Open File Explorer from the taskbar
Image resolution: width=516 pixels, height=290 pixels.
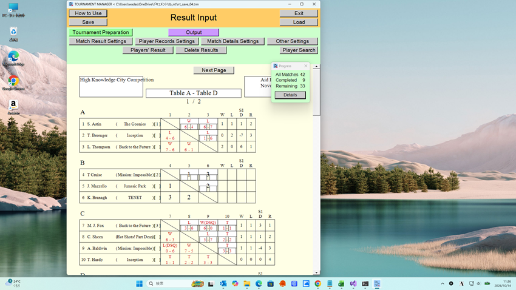click(x=247, y=283)
